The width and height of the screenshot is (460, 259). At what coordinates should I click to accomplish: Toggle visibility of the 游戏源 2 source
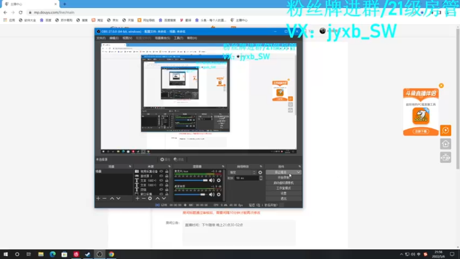[x=161, y=176]
